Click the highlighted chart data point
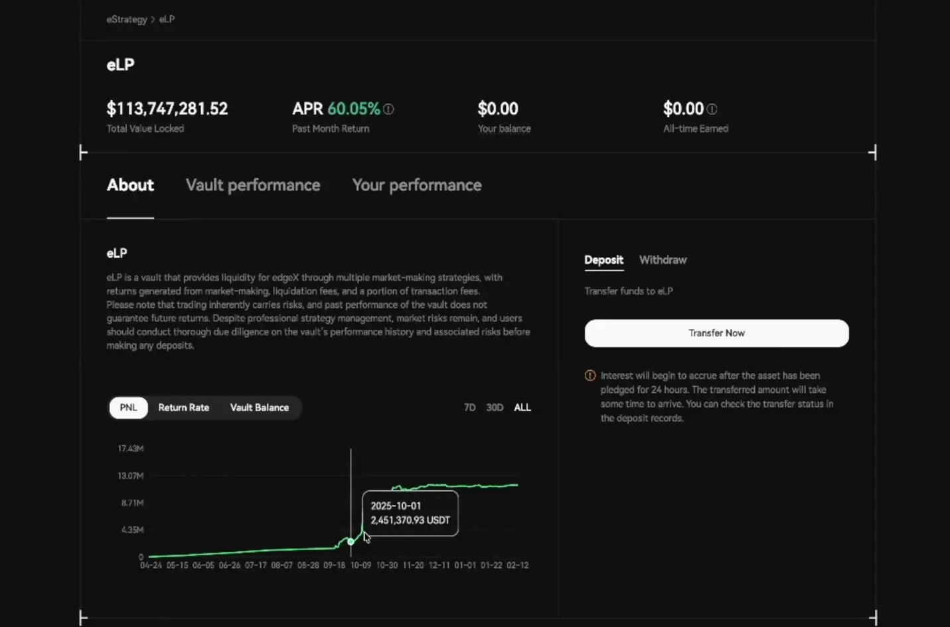 [351, 541]
